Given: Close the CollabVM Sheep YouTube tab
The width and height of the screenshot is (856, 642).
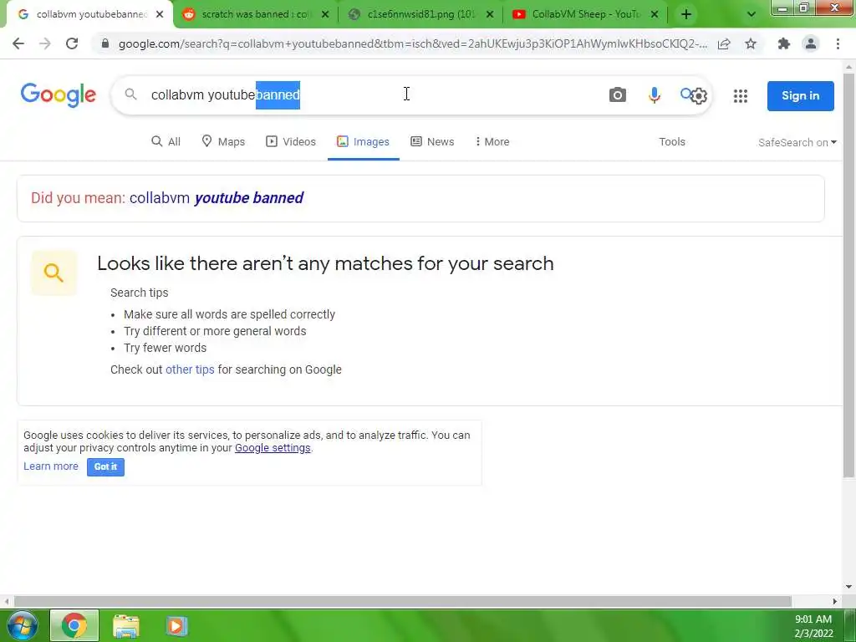Looking at the screenshot, I should (x=655, y=14).
